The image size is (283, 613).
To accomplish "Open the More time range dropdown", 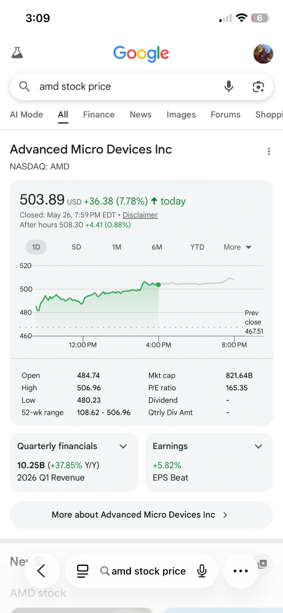I will [x=237, y=247].
